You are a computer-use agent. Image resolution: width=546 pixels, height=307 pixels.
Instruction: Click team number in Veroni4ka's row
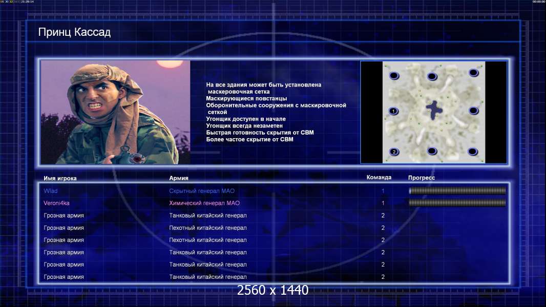coord(383,203)
